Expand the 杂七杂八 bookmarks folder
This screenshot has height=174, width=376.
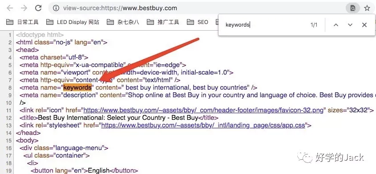pos(123,22)
